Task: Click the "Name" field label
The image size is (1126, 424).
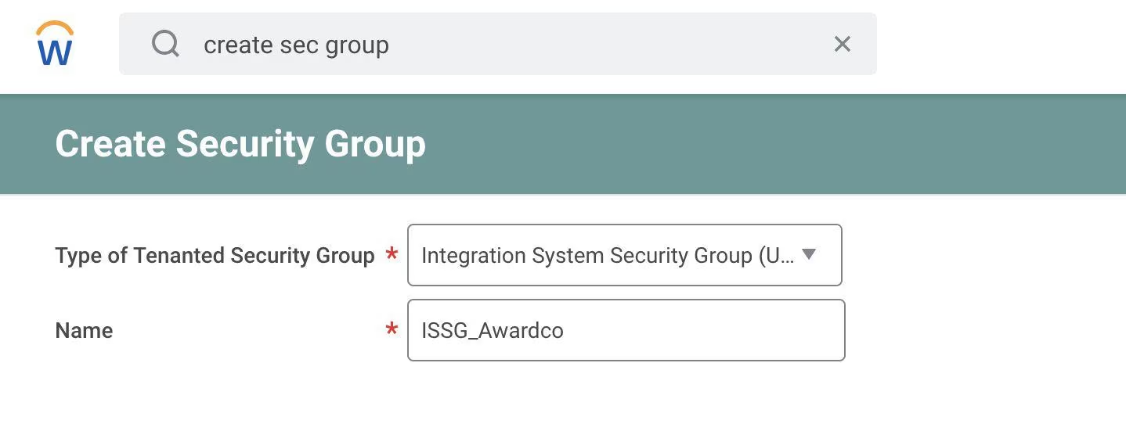Action: point(84,330)
